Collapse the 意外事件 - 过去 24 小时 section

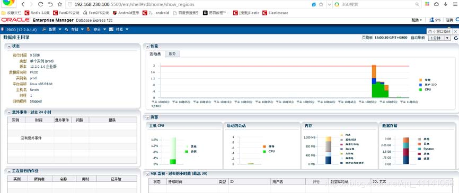(9, 112)
